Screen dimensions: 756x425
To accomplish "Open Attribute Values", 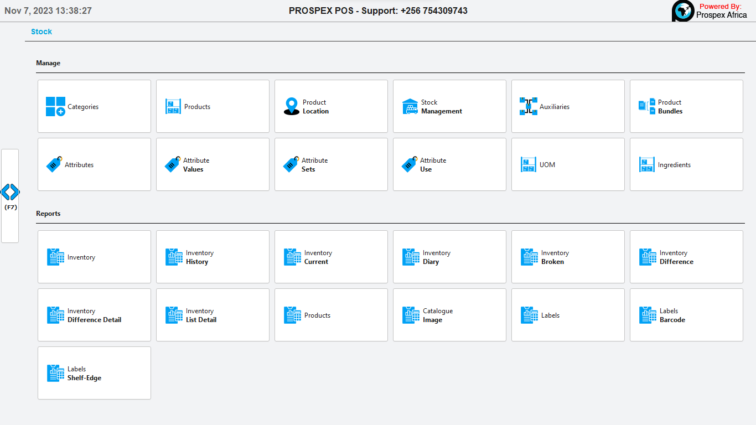I will 213,164.
